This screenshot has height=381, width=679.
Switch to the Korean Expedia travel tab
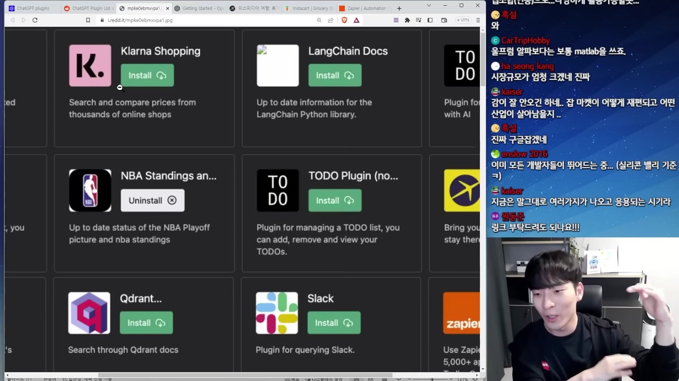pos(254,8)
